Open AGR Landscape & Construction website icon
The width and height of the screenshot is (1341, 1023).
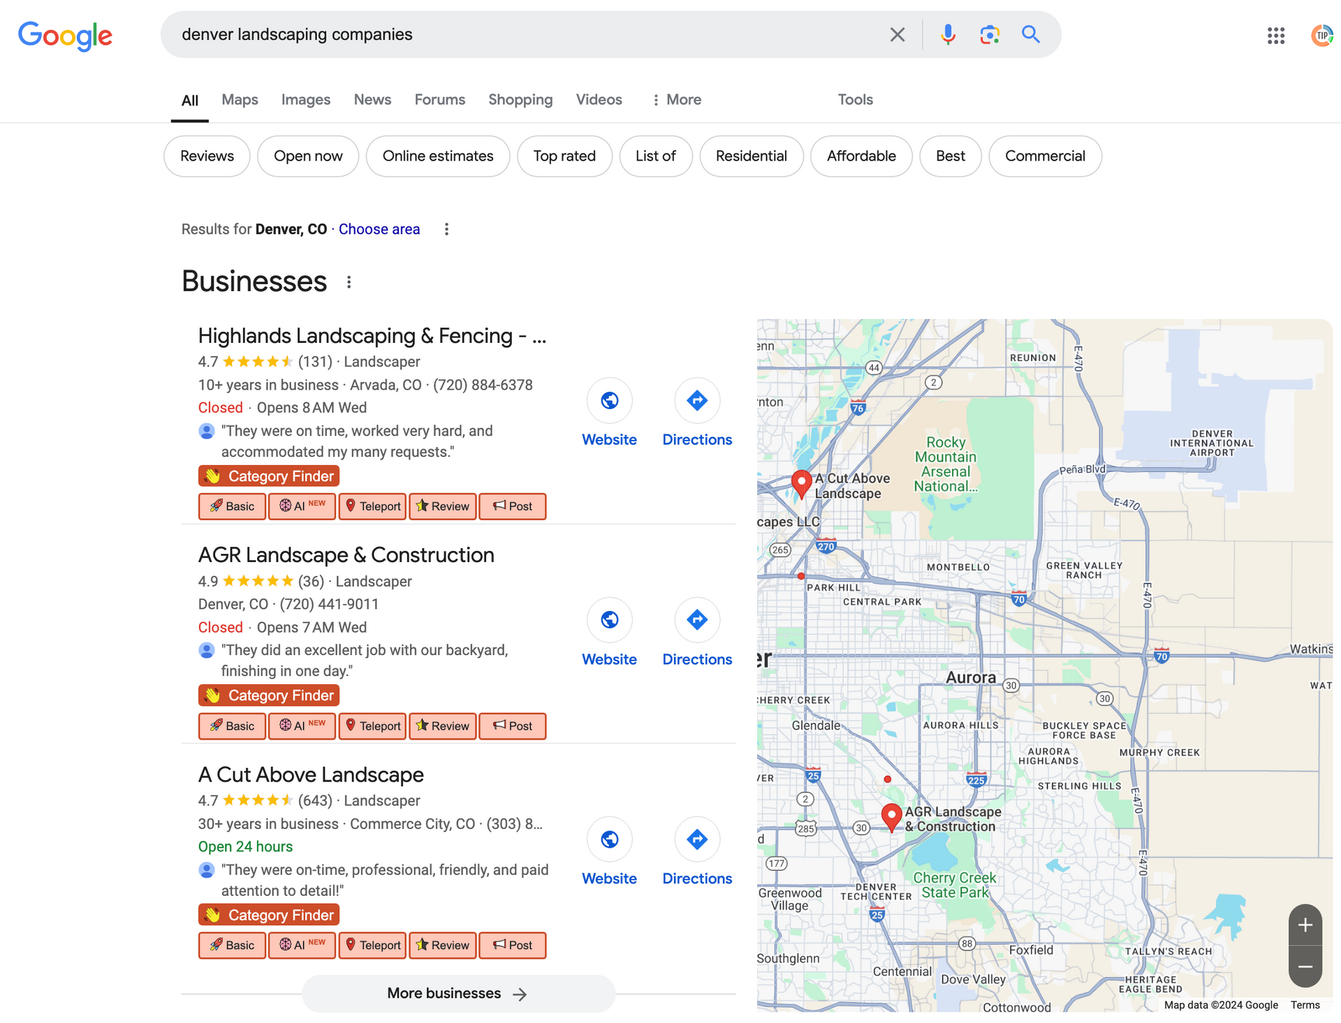(x=610, y=620)
